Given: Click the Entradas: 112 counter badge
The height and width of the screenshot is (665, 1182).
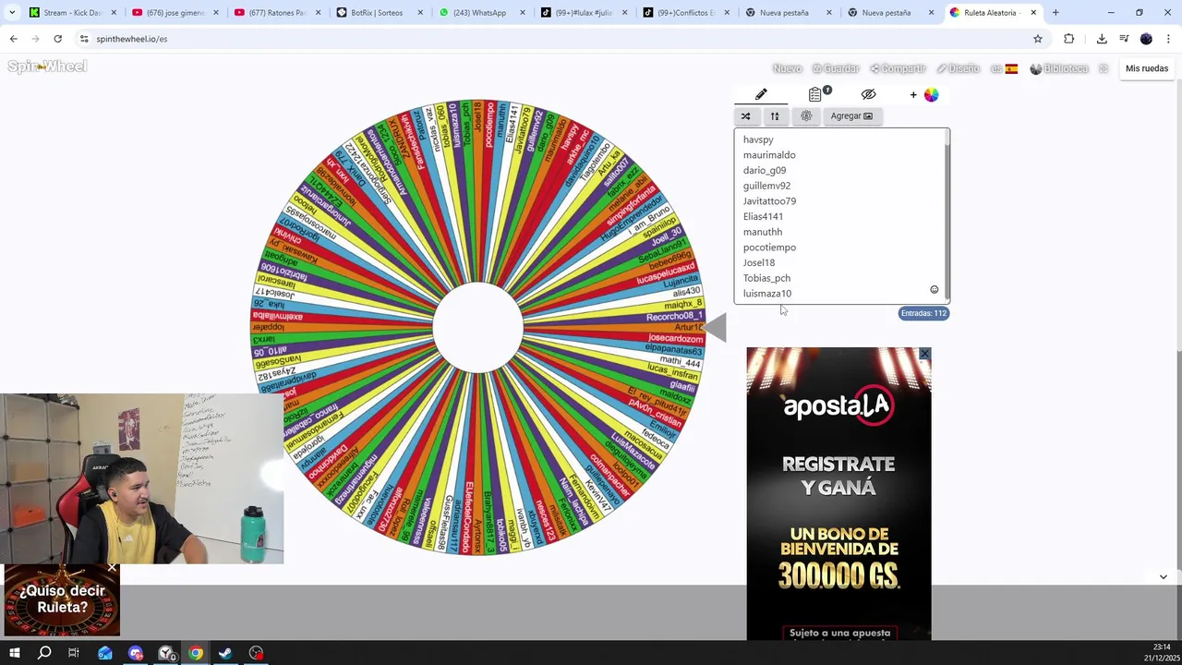Looking at the screenshot, I should 923,313.
